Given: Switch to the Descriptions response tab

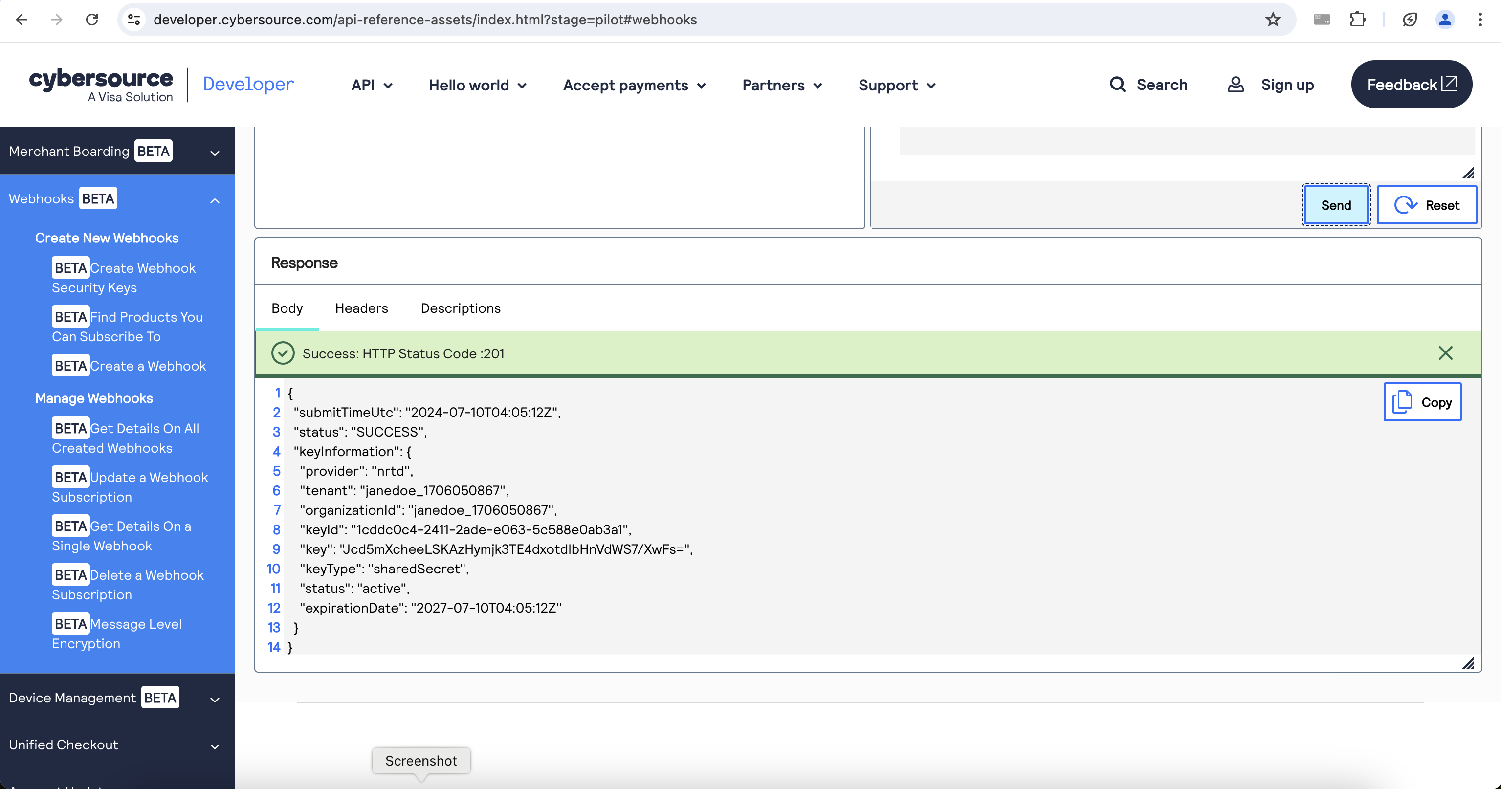Looking at the screenshot, I should point(460,308).
